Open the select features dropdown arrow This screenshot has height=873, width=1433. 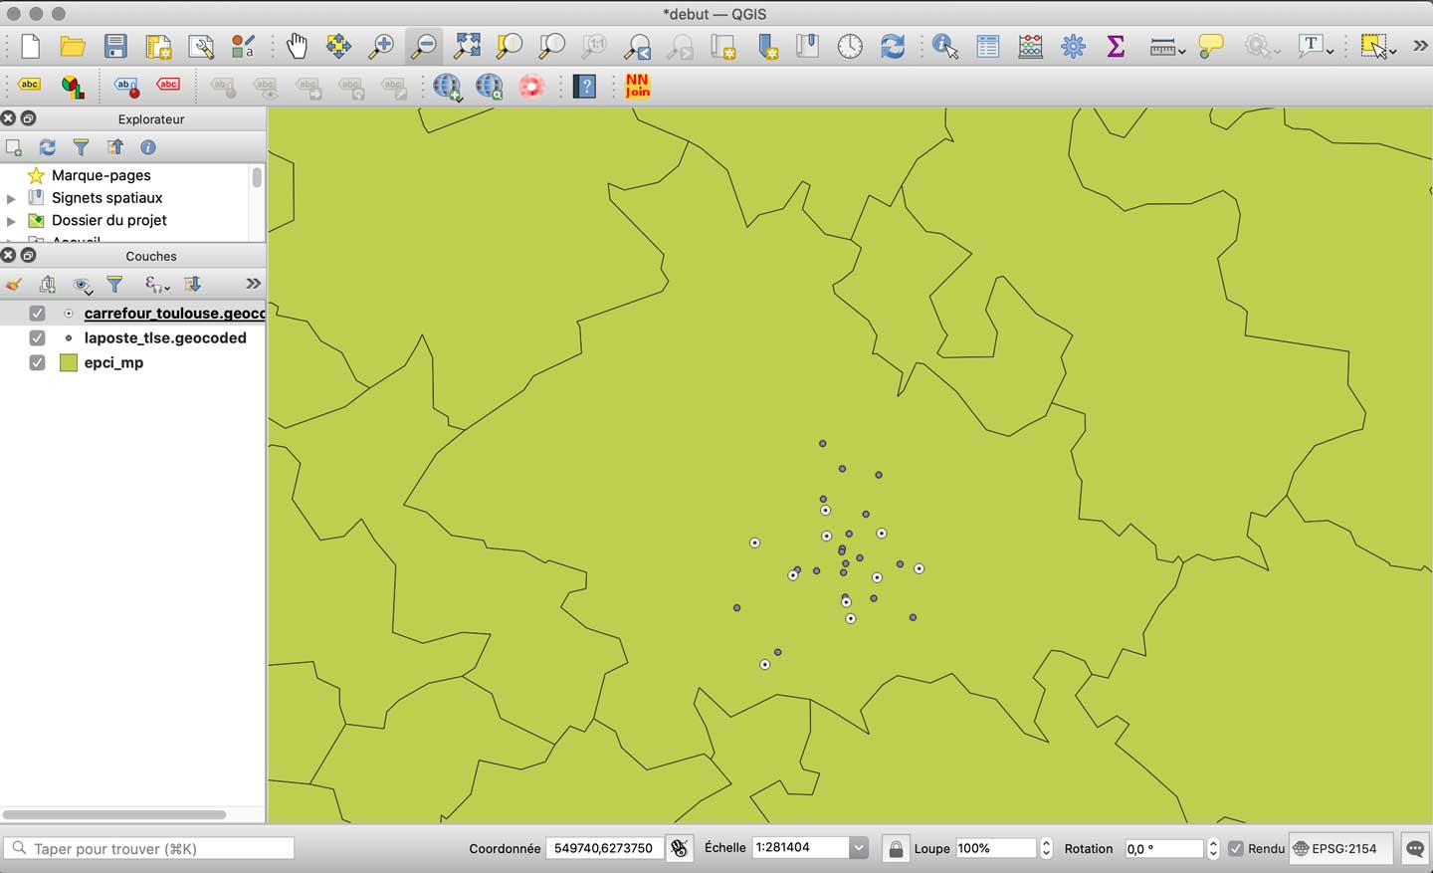pos(1392,50)
